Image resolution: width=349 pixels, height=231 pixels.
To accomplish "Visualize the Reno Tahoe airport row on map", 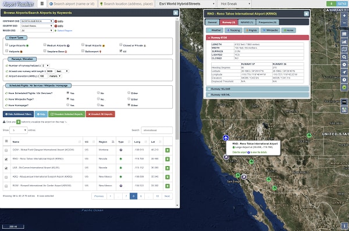I will tap(168, 159).
